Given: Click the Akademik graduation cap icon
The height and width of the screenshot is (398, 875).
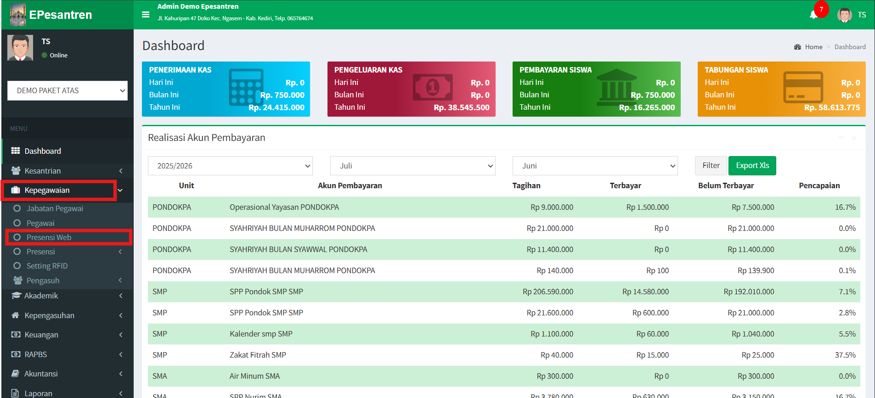Looking at the screenshot, I should coord(16,296).
